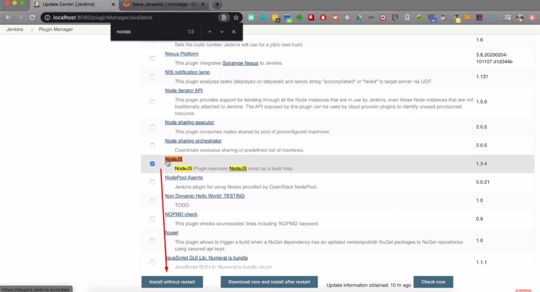Open the Node sharing orchestrator link
540x292 pixels.
pos(193,141)
